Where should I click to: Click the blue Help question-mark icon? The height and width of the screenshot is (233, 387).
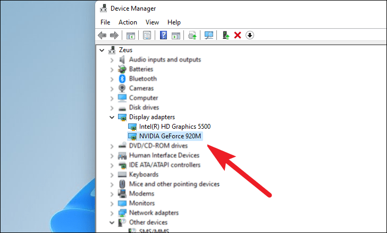tap(163, 35)
